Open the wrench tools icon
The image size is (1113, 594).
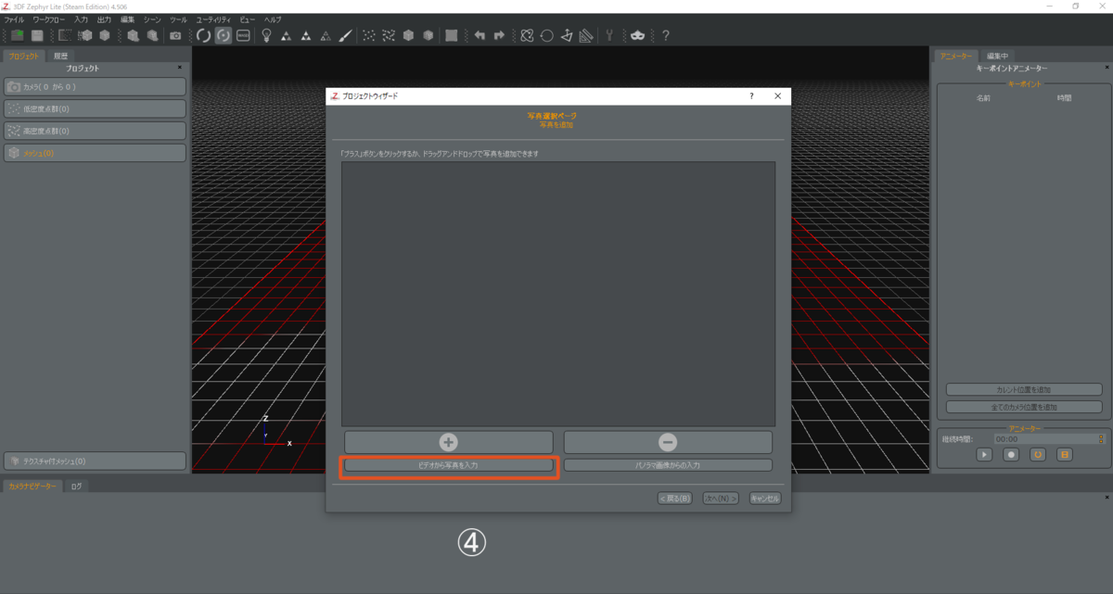click(609, 35)
